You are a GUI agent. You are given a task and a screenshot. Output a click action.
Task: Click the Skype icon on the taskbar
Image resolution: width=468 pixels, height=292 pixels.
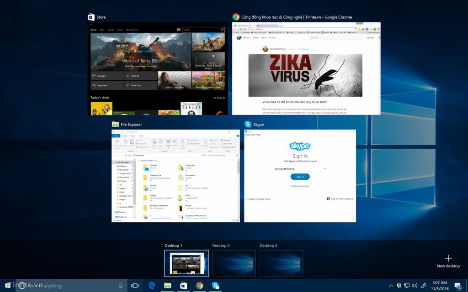click(215, 286)
